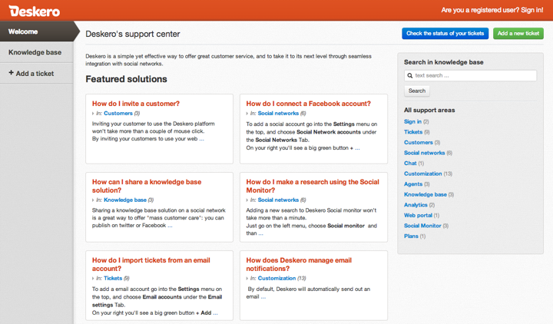553x324 pixels.
Task: Click the arrow before 'In: Customization'
Action: tap(247, 278)
